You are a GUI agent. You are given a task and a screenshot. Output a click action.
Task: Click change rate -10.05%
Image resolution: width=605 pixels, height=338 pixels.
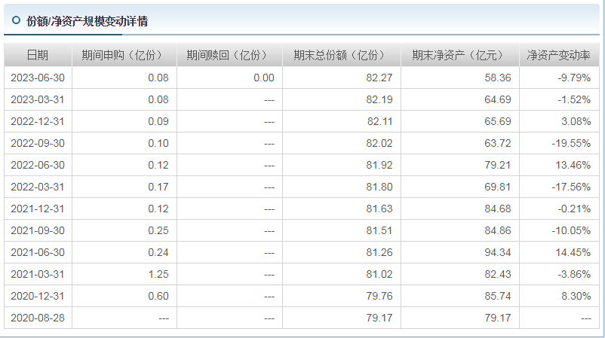click(572, 230)
